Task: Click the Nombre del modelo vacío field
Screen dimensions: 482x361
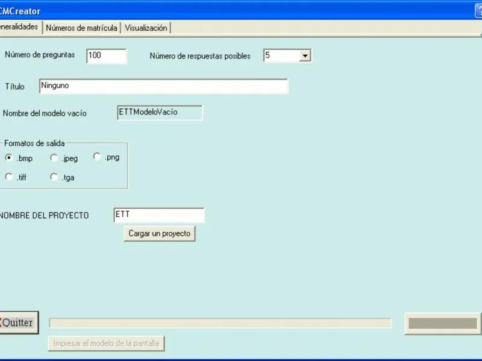Action: (x=160, y=113)
